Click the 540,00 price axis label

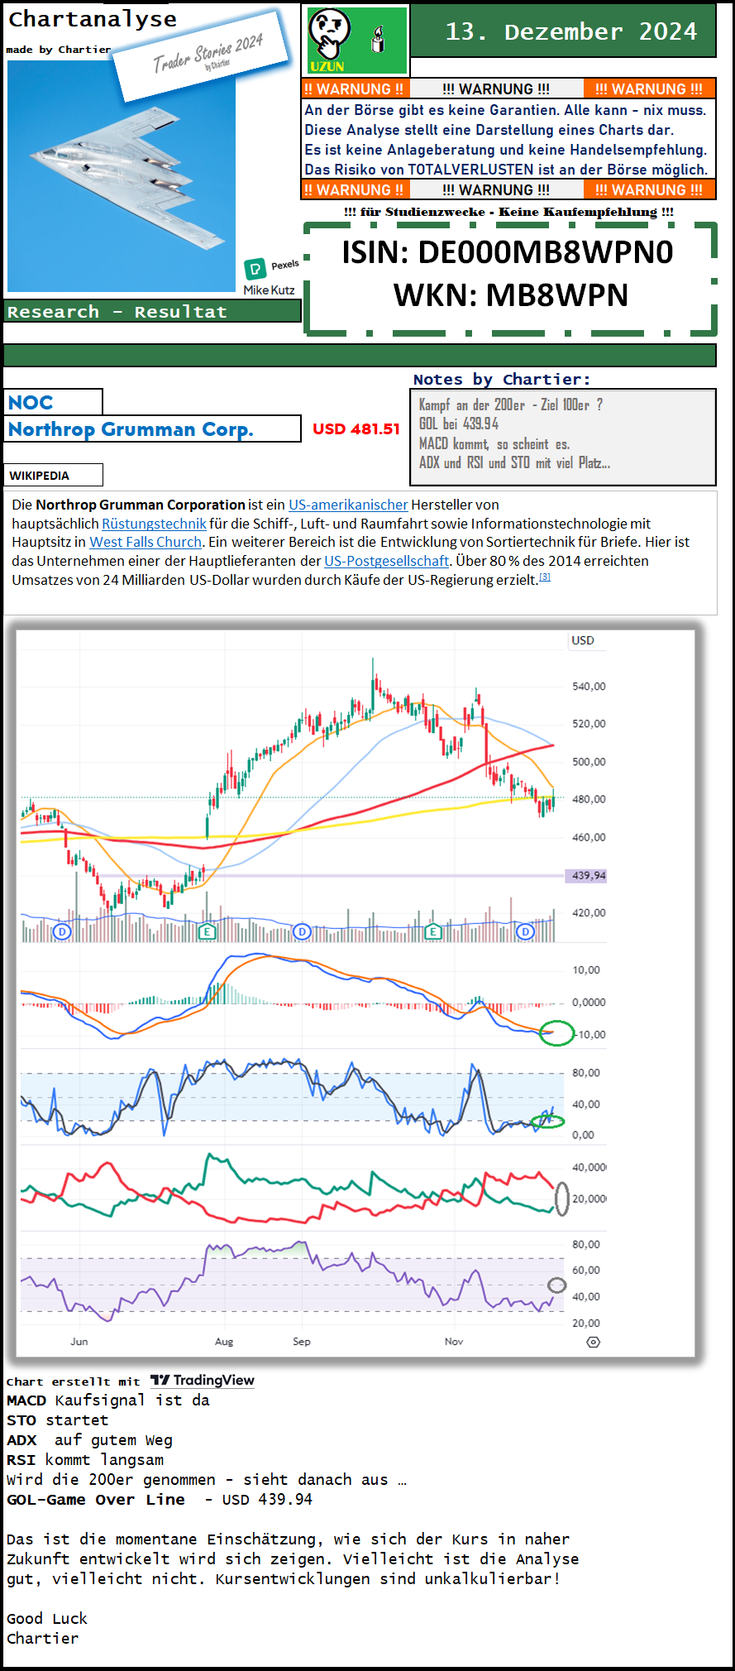pyautogui.click(x=589, y=687)
